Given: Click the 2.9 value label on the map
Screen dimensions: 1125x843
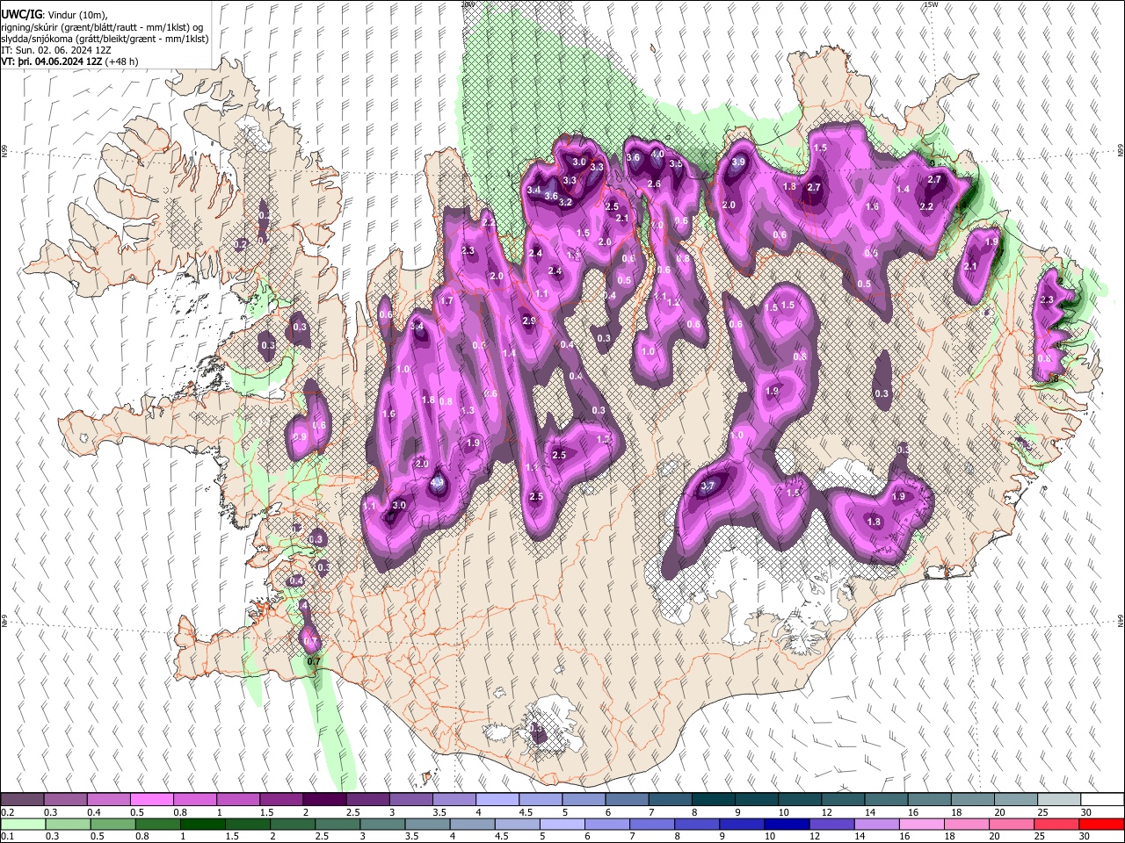Looking at the screenshot, I should pos(529,321).
